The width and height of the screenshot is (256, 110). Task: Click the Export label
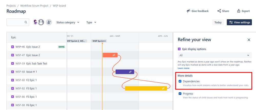tap(246, 11)
